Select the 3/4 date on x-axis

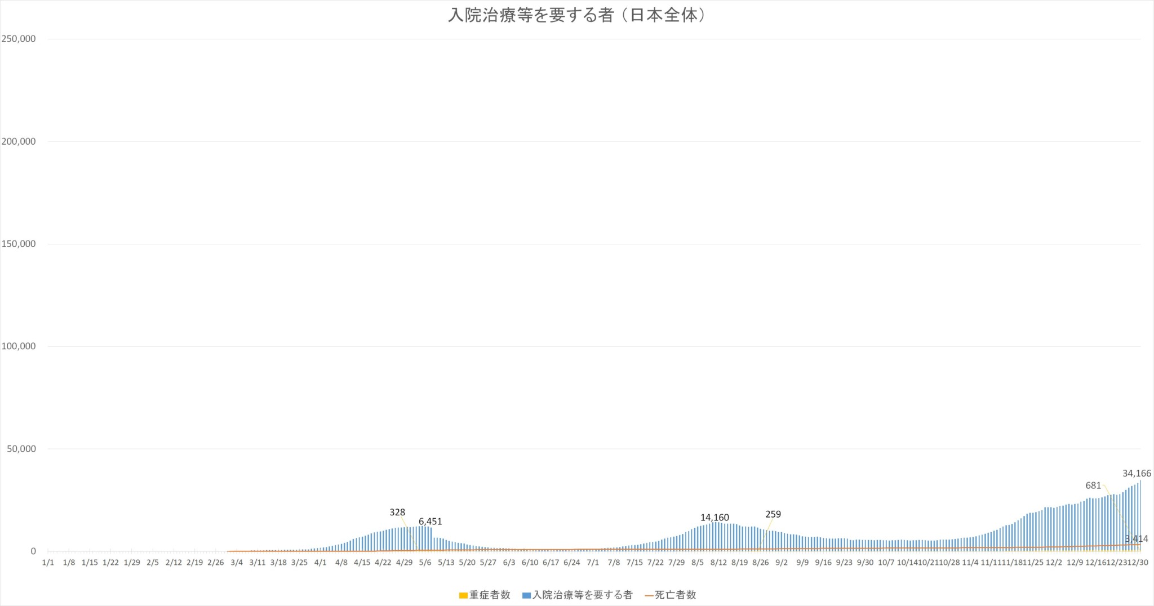237,562
